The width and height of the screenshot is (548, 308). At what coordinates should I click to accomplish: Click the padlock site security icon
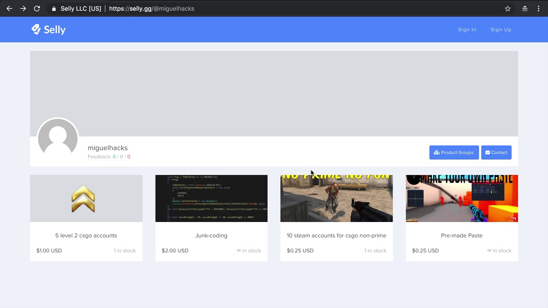tap(54, 9)
